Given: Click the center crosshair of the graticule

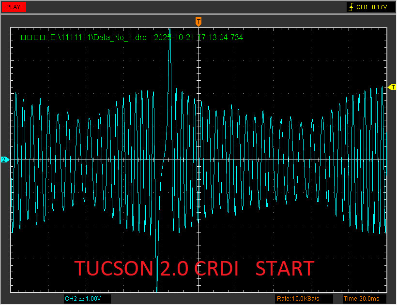Looking at the screenshot, I should pyautogui.click(x=198, y=160).
